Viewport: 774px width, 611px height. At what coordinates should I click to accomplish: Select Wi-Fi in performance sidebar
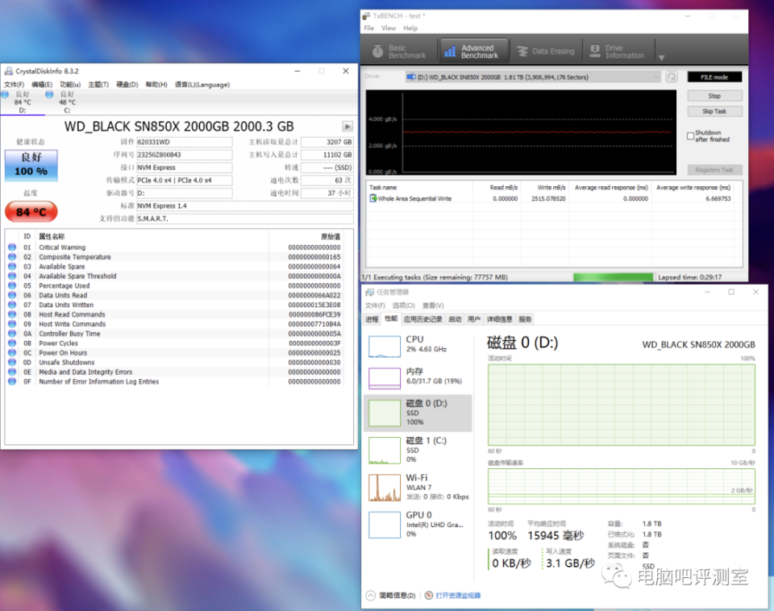coord(385,488)
